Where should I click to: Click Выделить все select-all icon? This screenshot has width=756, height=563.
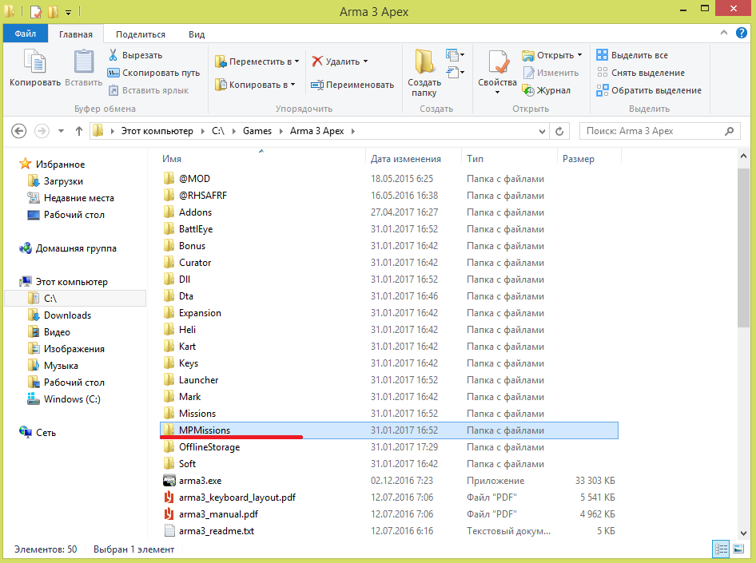[x=603, y=55]
